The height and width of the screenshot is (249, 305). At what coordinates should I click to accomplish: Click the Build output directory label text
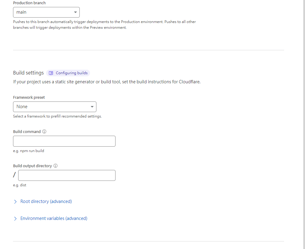click(x=32, y=166)
